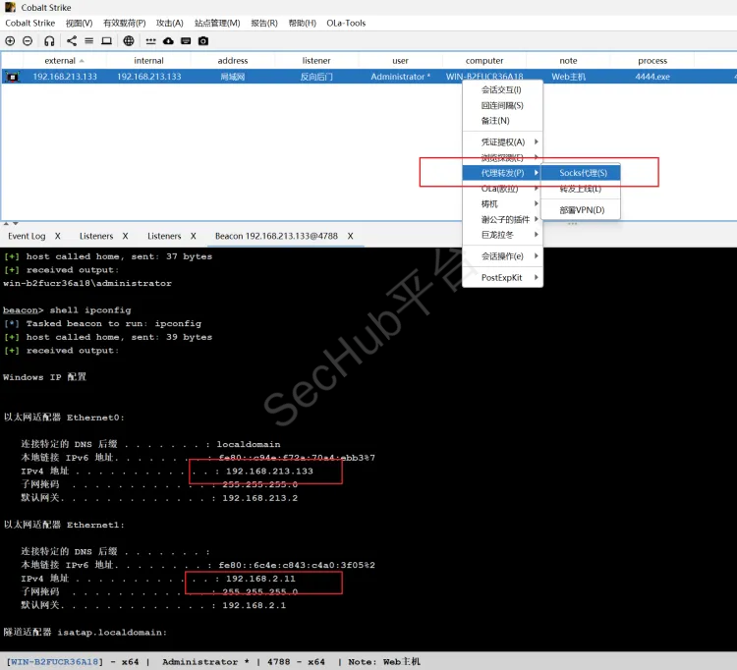Screen dimensions: 737x670
Task: Expand the 谢公子的插件 submenu
Action: (x=502, y=219)
